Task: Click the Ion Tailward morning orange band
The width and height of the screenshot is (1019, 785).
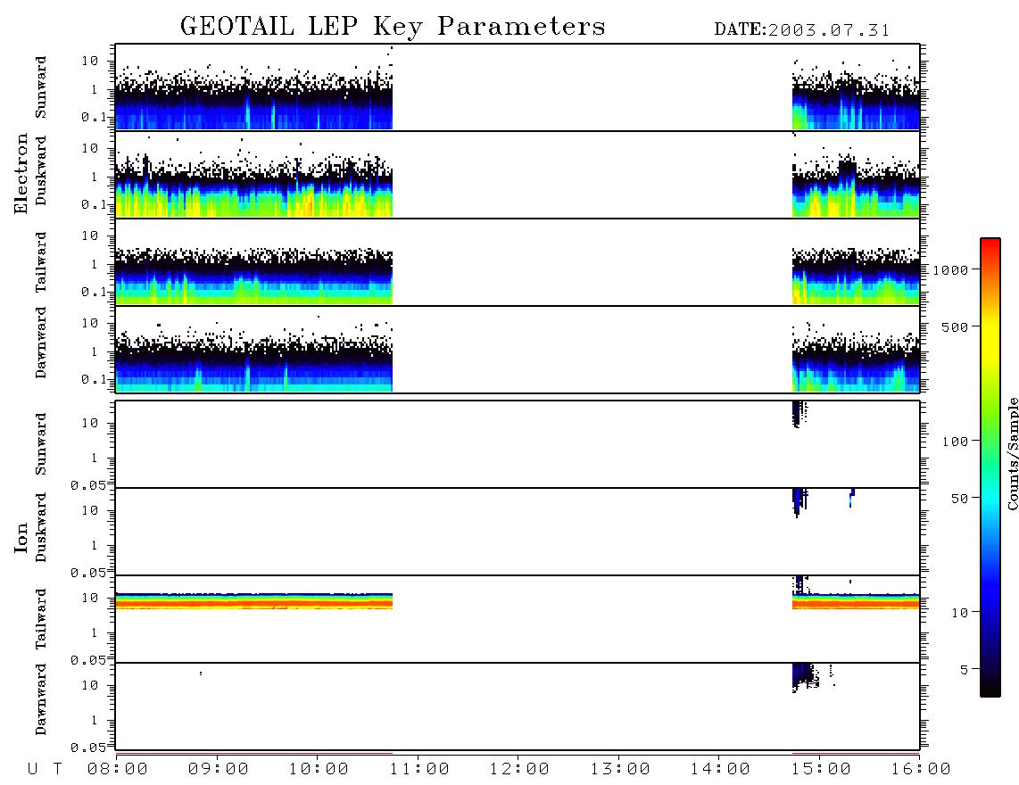Action: [x=254, y=603]
